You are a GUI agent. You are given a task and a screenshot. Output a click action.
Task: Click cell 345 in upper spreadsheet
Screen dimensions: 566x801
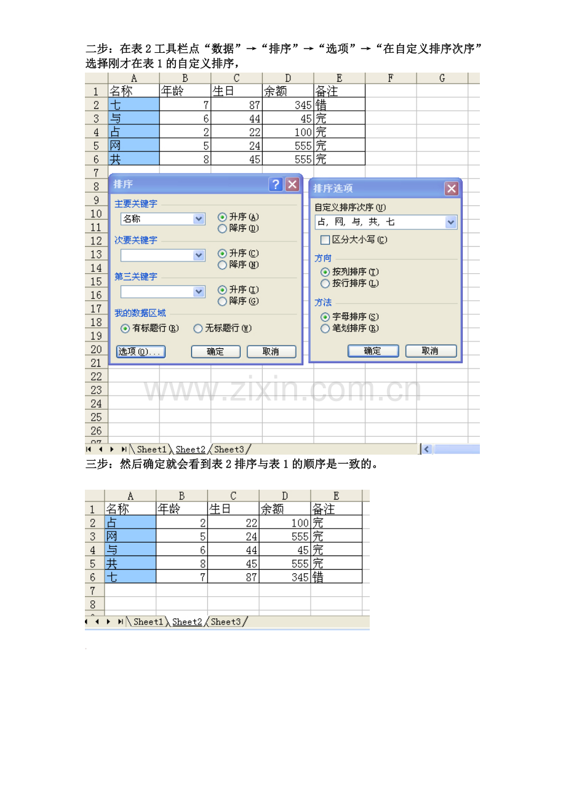288,105
